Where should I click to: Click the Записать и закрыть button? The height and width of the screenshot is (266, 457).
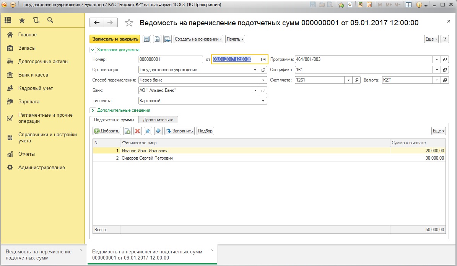tap(115, 39)
